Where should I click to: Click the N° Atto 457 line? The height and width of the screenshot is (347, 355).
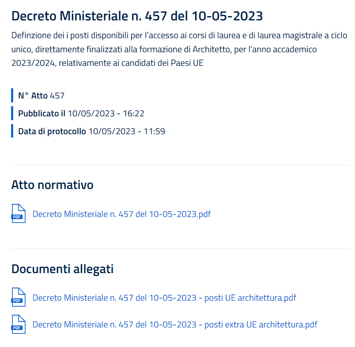coord(41,96)
